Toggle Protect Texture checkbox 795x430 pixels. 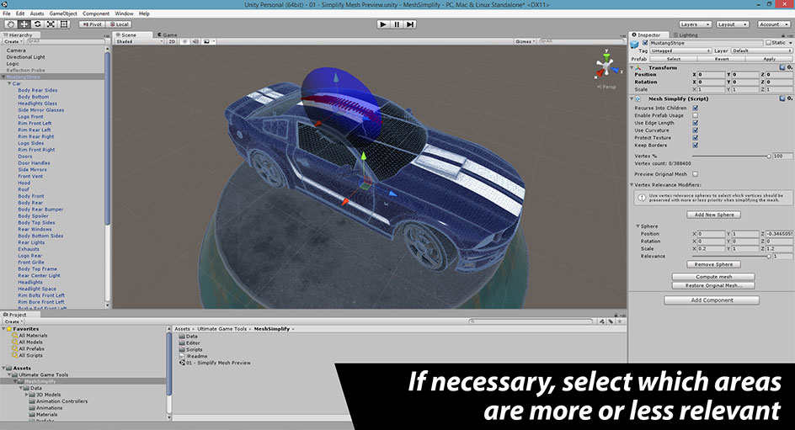point(695,138)
